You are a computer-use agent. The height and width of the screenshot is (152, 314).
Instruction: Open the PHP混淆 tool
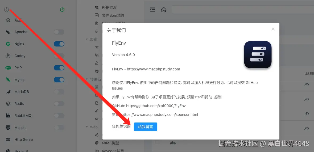click(x=109, y=8)
